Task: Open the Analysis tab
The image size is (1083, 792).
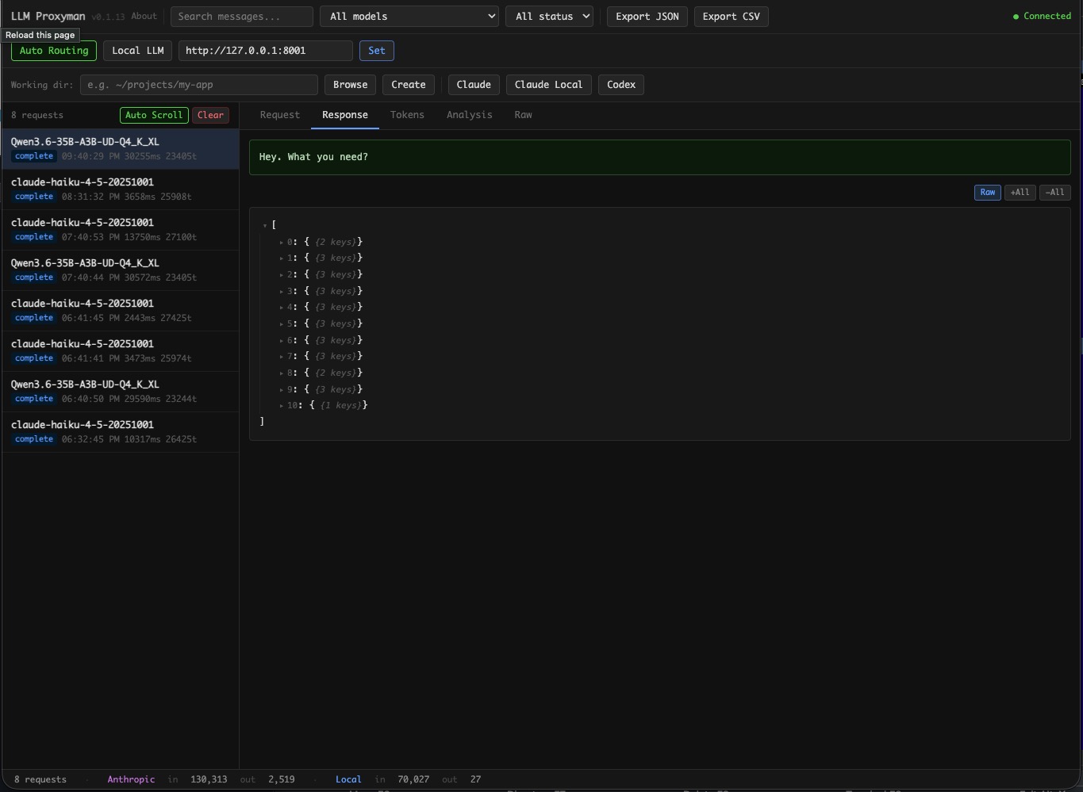Action: point(470,115)
